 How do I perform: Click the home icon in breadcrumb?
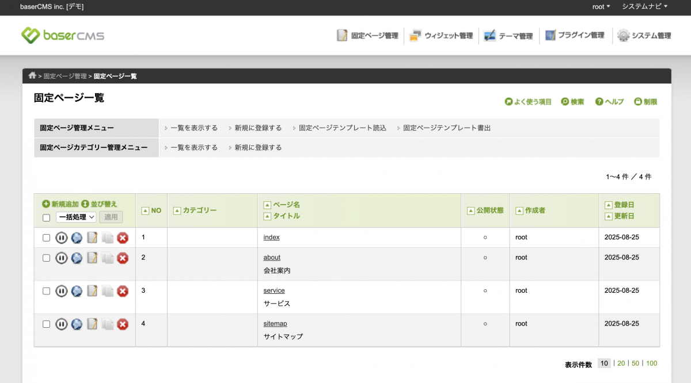tap(32, 76)
